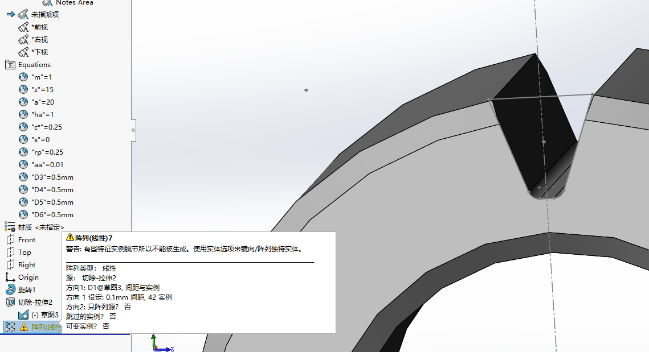
Task: Click the "ha"=1 equation text
Action: tap(43, 114)
